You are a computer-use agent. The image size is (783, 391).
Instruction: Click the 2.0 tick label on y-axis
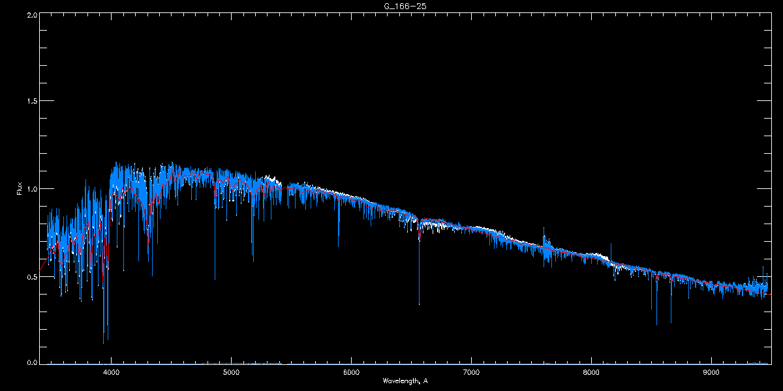(x=31, y=14)
